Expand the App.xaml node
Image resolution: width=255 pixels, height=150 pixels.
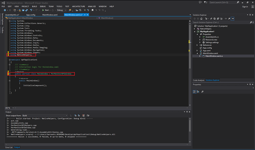197,51
